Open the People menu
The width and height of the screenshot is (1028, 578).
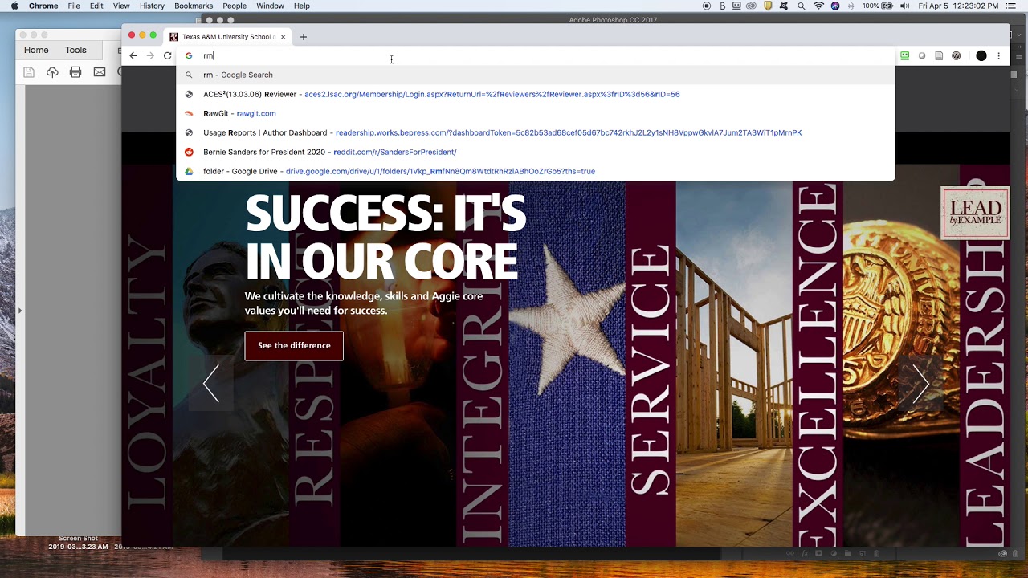(x=235, y=6)
